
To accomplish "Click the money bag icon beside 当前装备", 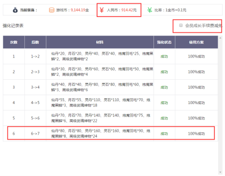I will 15,10.
